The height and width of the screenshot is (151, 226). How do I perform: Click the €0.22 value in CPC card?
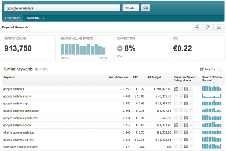pyautogui.click(x=182, y=48)
